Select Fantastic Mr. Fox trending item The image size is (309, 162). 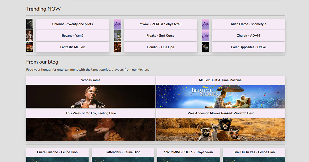pos(73,47)
